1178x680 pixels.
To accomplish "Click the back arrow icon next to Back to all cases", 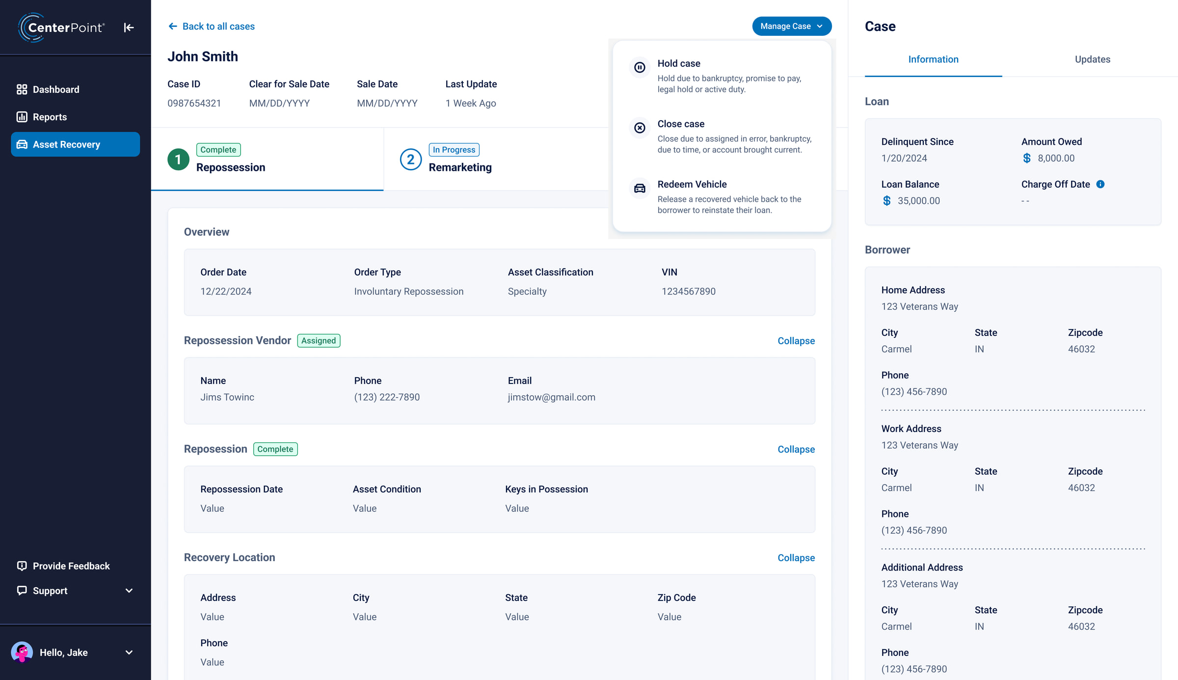I will [173, 26].
